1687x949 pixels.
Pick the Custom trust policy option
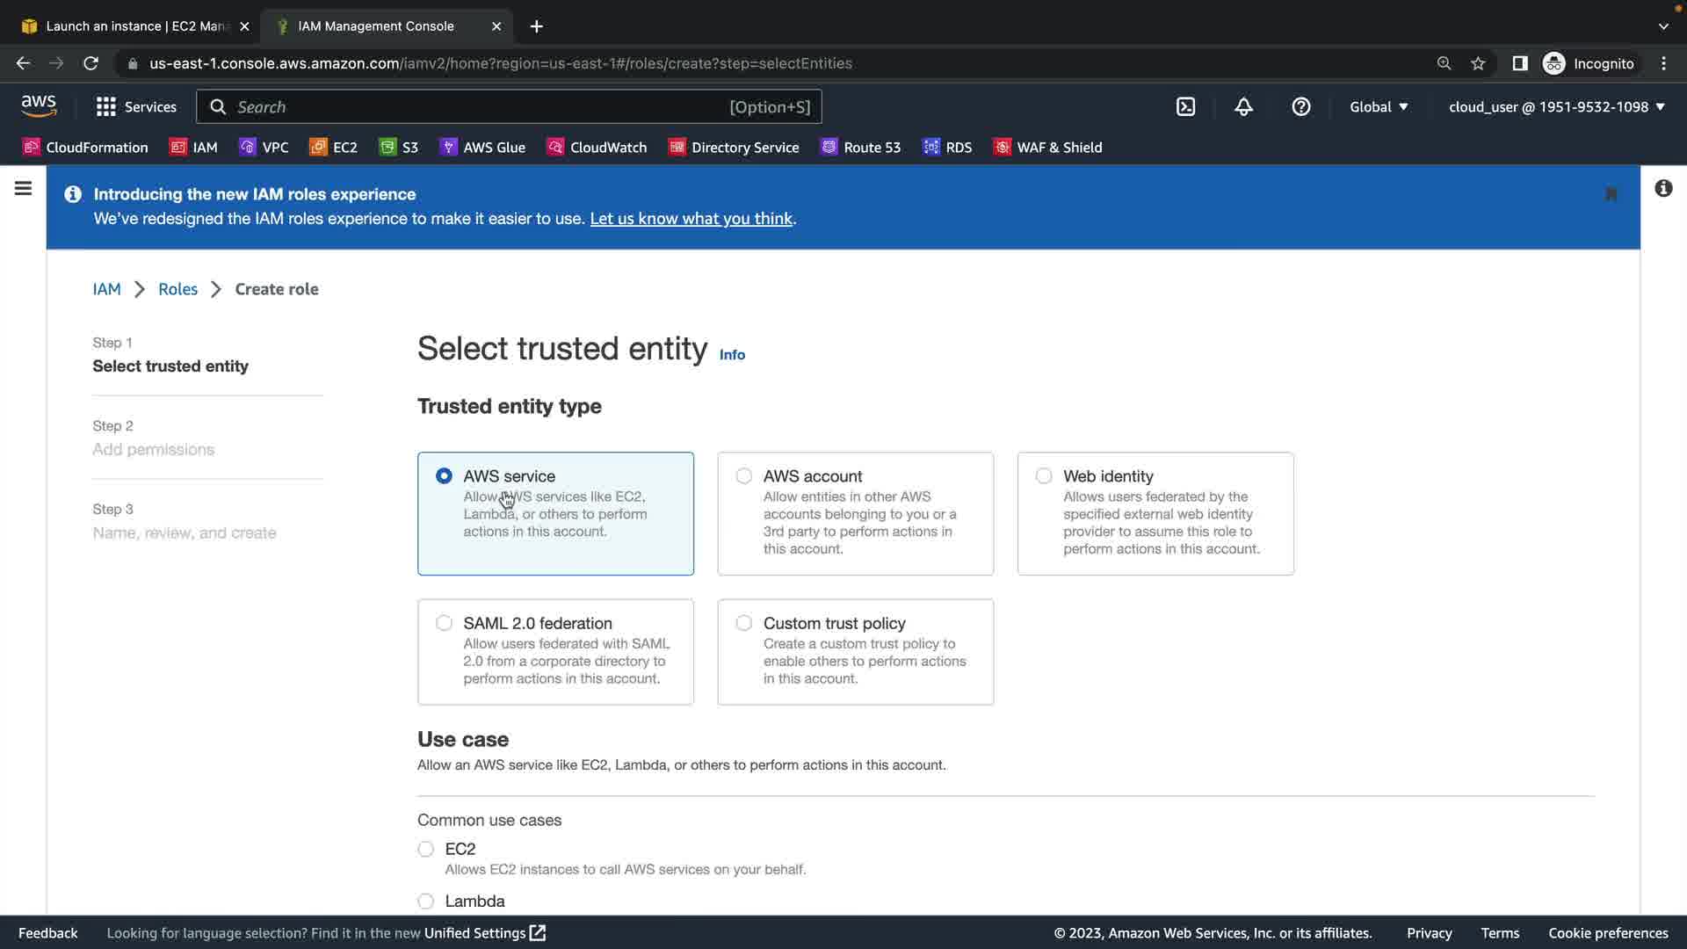pyautogui.click(x=744, y=623)
